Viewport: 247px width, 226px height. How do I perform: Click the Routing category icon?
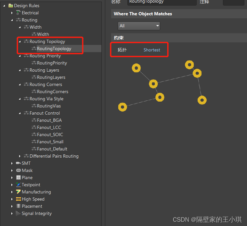(x=19, y=20)
